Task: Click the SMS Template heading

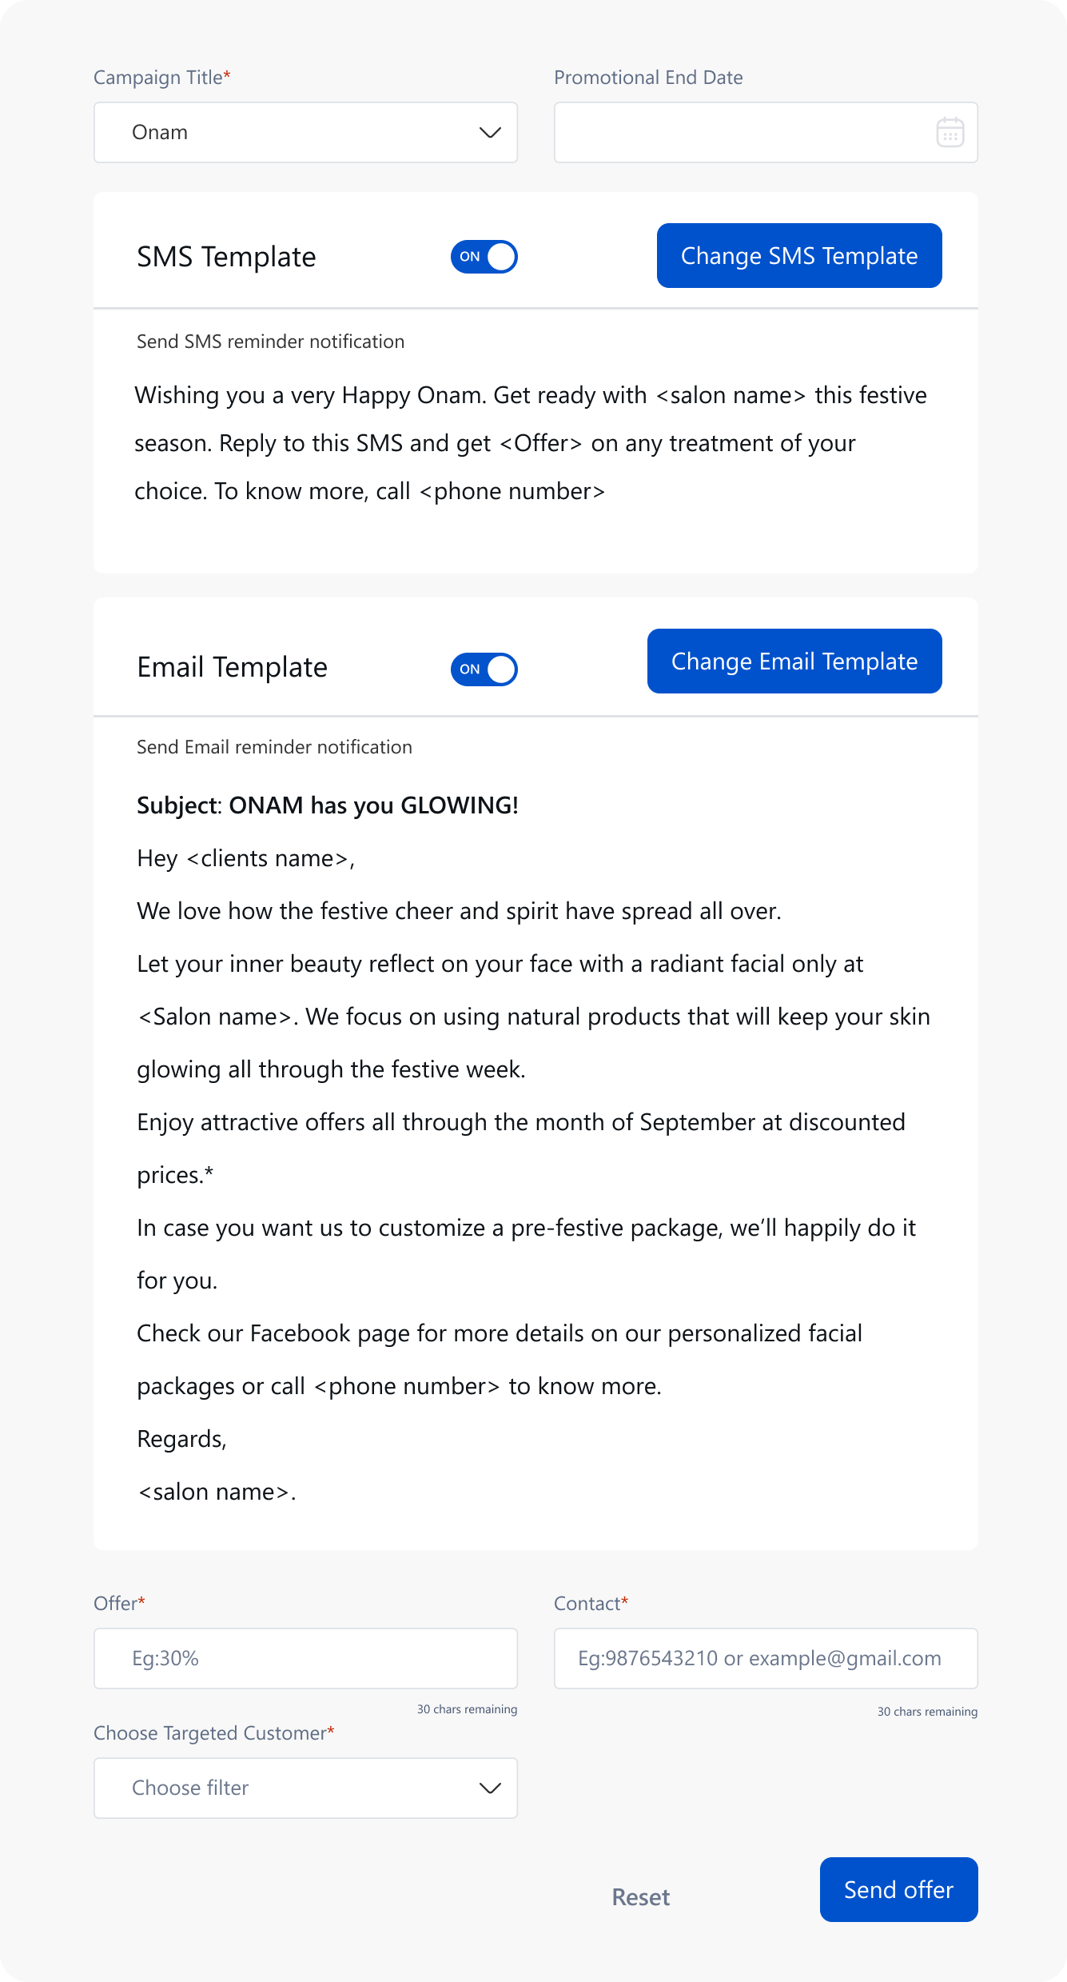Action: [x=226, y=257]
